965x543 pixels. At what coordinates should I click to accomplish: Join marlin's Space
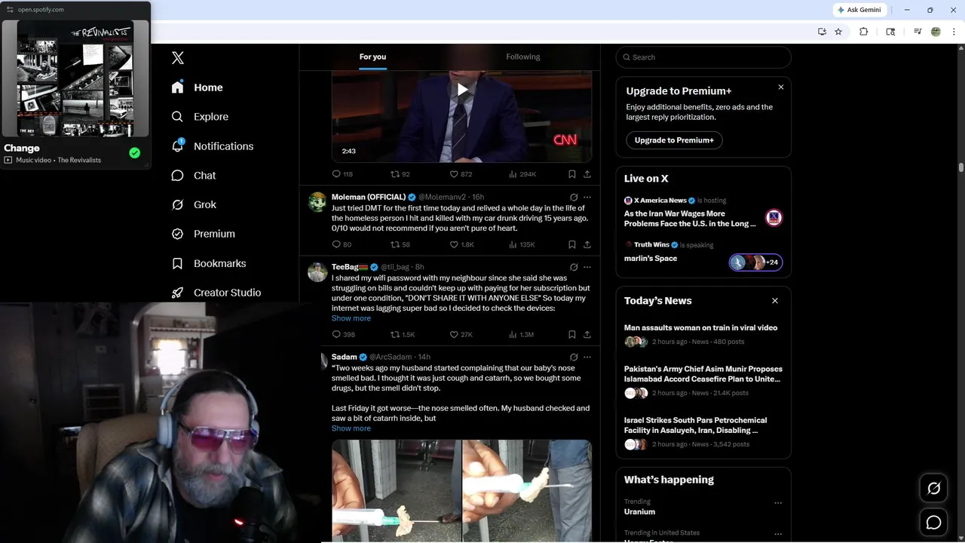click(703, 255)
